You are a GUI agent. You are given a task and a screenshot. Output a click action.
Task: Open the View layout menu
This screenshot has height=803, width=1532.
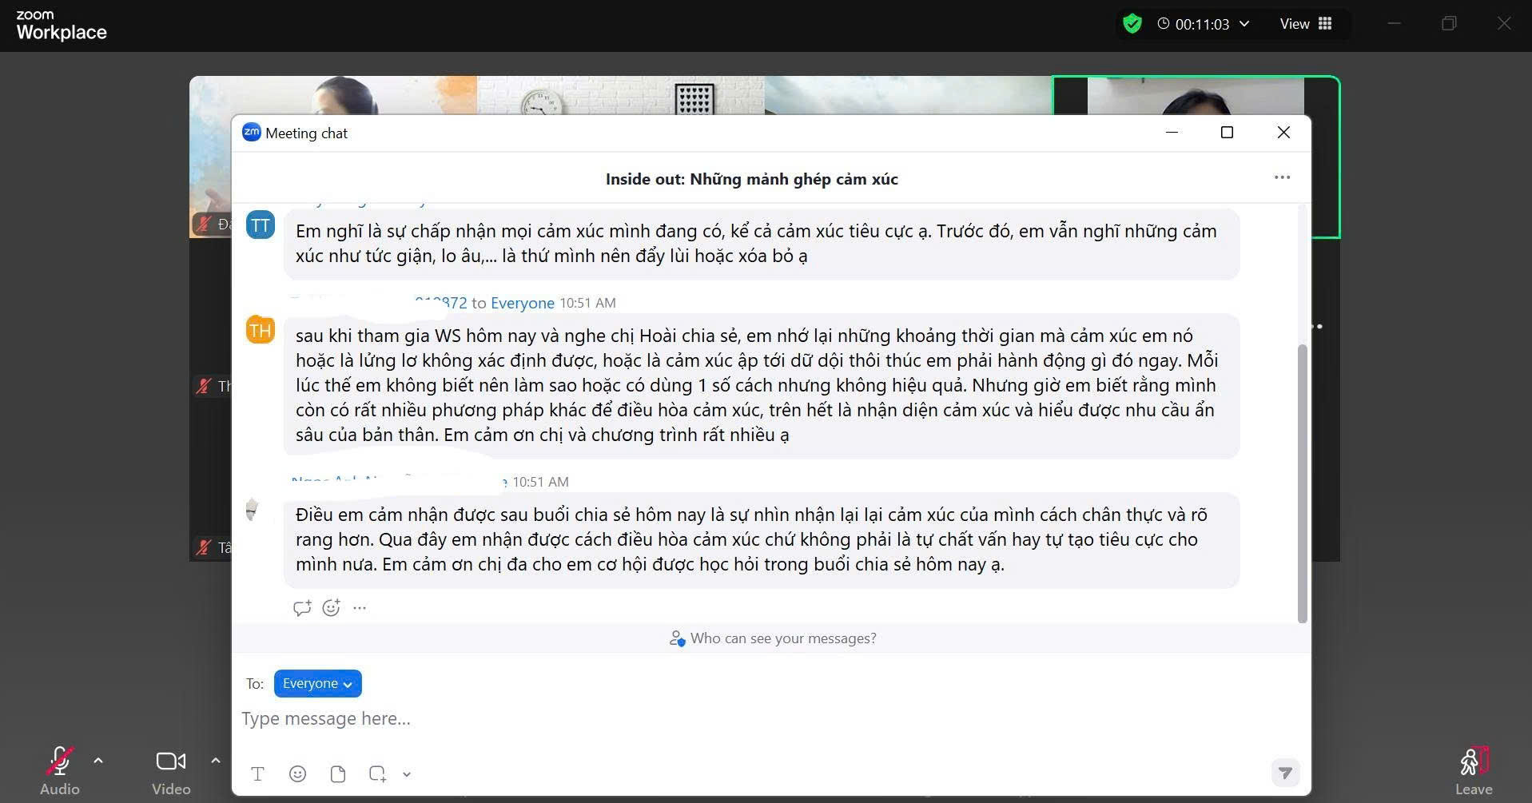click(1306, 24)
